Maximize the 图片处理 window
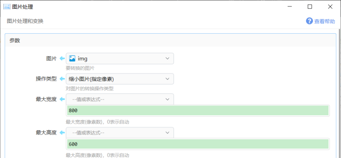Screen dimensions: 341x158 tap(310, 7)
